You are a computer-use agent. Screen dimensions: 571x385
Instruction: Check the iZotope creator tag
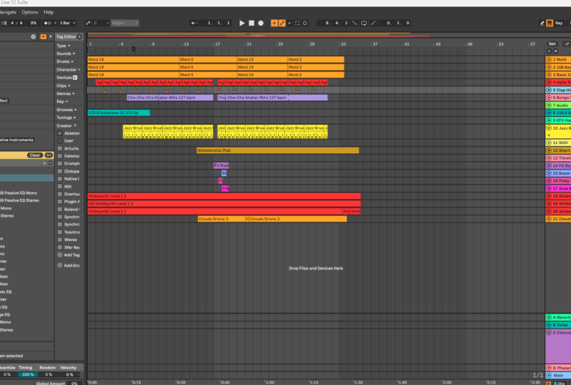coord(60,171)
